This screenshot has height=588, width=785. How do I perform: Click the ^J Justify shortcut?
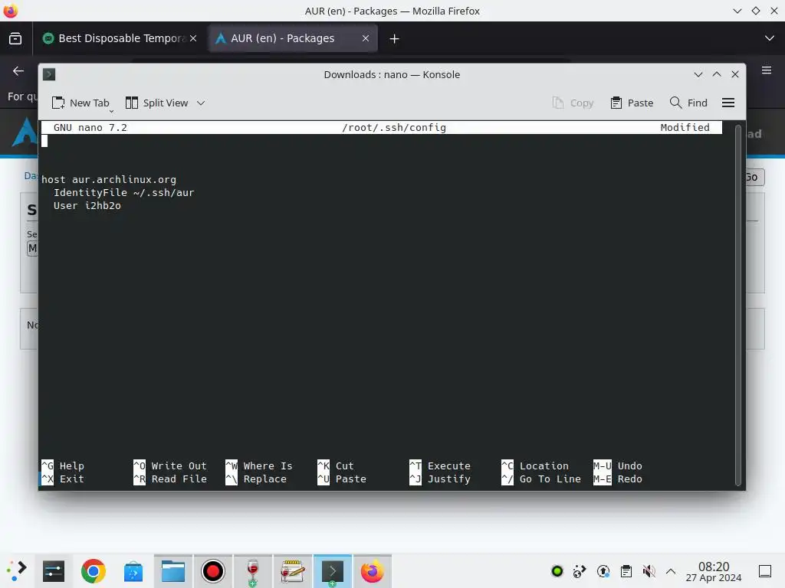(x=440, y=479)
